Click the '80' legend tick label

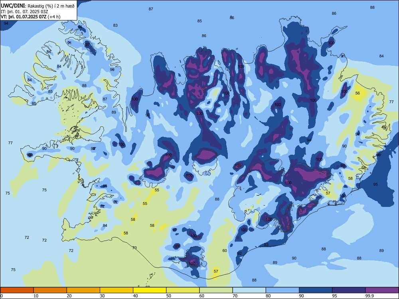[x=268, y=296]
